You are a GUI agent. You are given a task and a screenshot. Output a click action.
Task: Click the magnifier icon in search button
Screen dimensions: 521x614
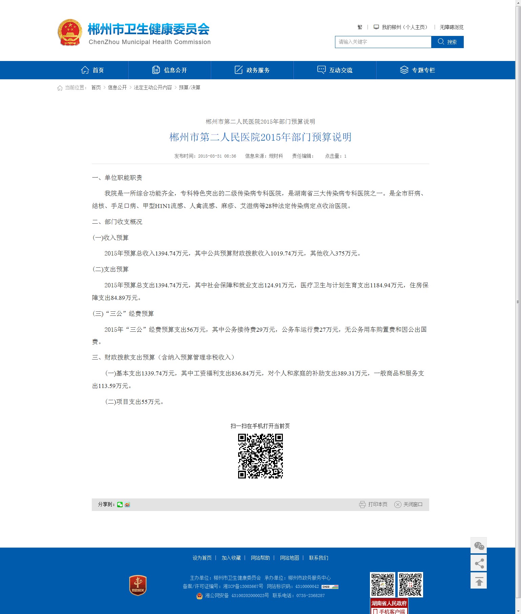click(441, 42)
